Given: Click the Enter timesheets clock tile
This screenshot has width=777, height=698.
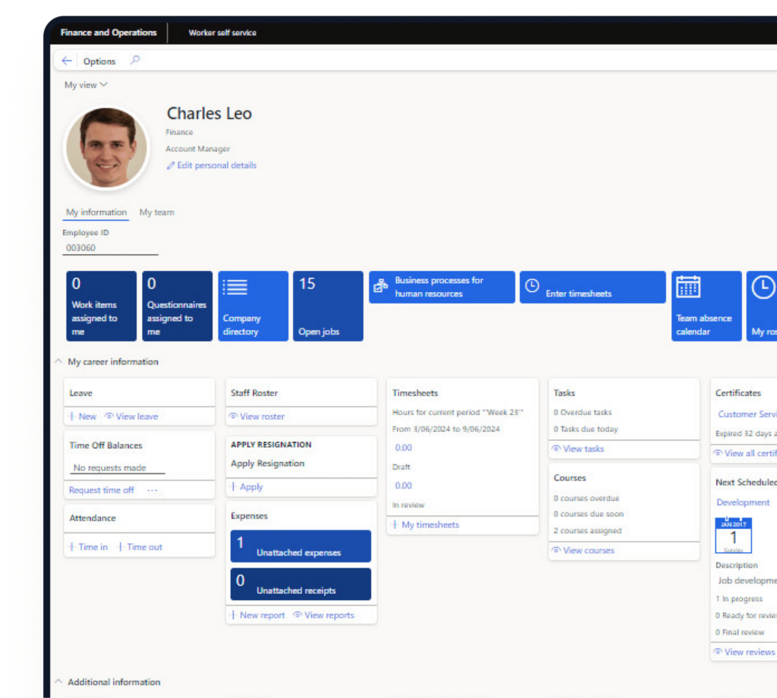Looking at the screenshot, I should pyautogui.click(x=592, y=288).
